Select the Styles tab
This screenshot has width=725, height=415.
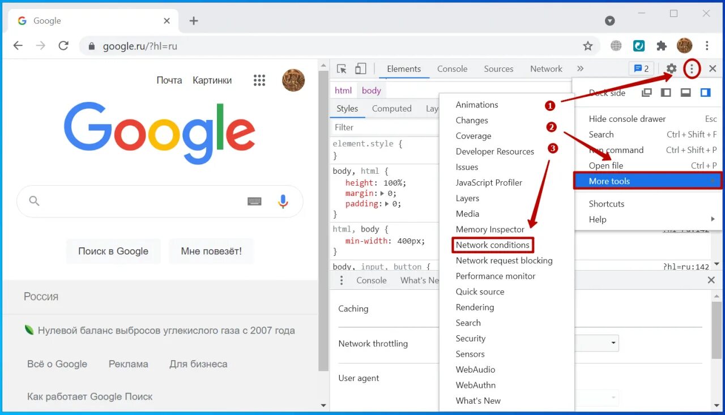pos(347,109)
